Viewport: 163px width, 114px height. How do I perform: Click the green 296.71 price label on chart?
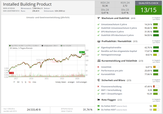coord(82,52)
